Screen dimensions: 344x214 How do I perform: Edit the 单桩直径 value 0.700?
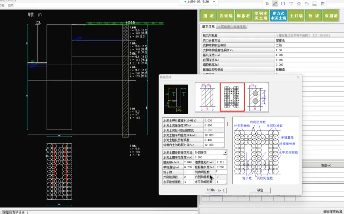click(189, 167)
